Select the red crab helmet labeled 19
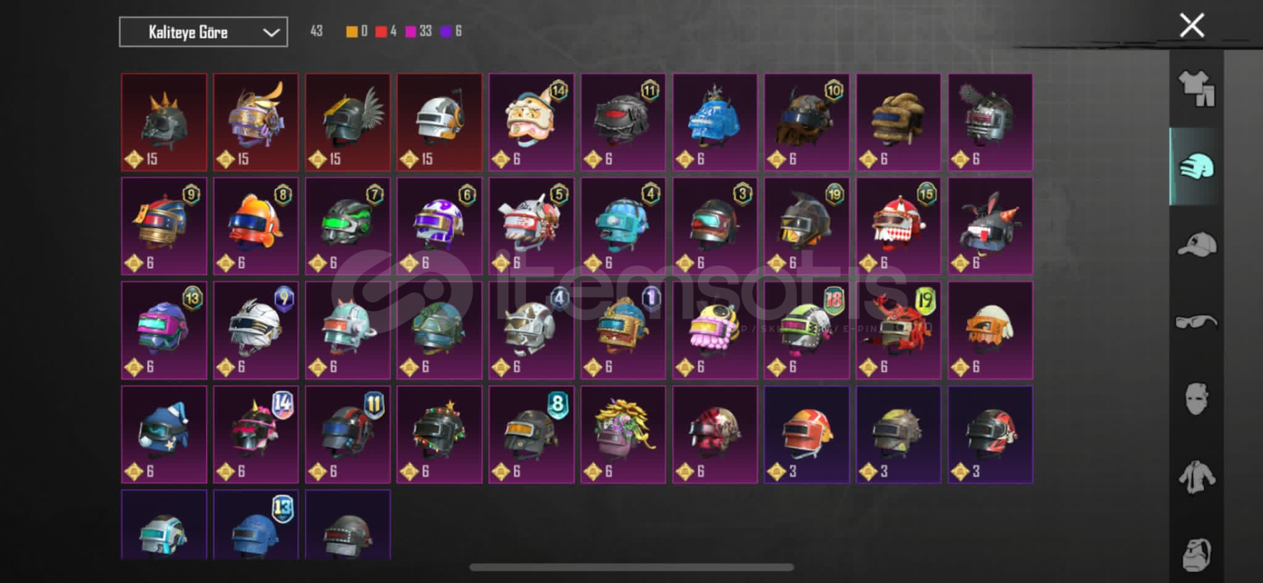Screen dimensions: 1263x583 pyautogui.click(x=899, y=331)
